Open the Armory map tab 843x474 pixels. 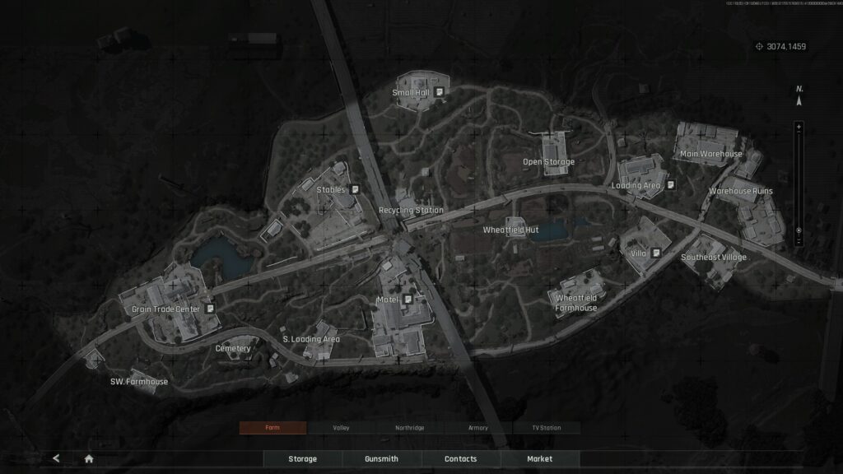[477, 428]
